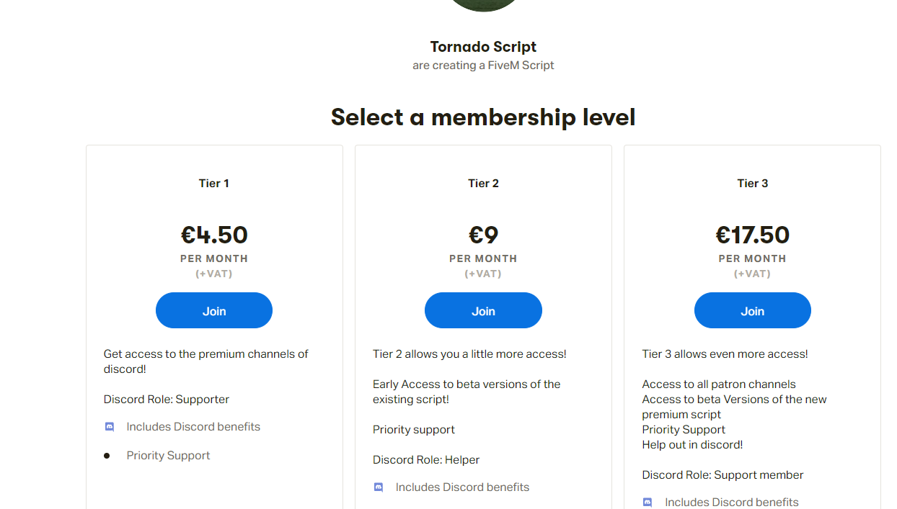The height and width of the screenshot is (509, 897).
Task: Click 'Select a membership level' heading
Action: (483, 117)
